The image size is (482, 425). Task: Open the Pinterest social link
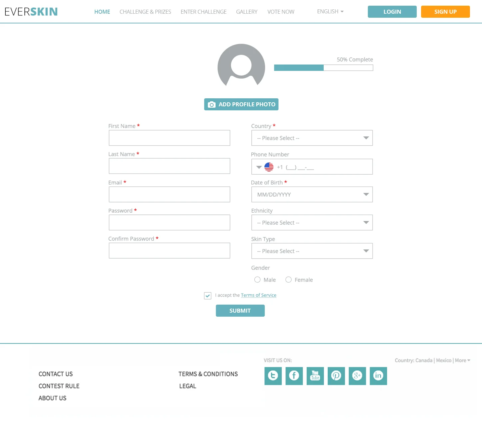click(336, 376)
